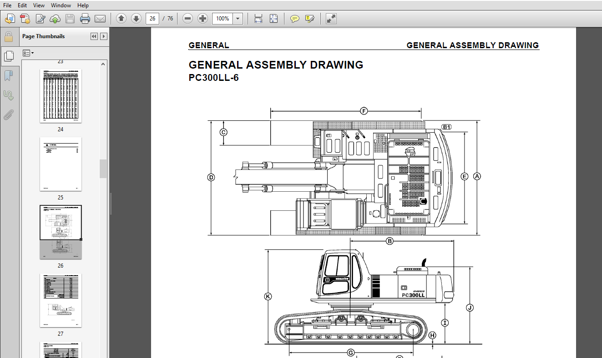This screenshot has height=358, width=602.
Task: Click the upload to cloud icon
Action: point(55,19)
